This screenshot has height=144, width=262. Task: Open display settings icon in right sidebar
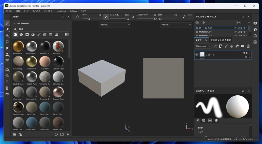click(x=255, y=23)
